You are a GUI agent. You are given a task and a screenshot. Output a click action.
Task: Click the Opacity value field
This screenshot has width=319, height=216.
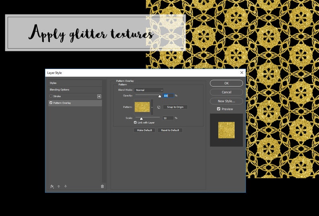point(168,96)
